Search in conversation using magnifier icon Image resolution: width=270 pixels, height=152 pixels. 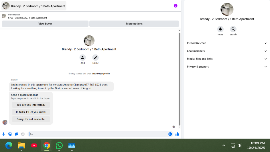233,29
